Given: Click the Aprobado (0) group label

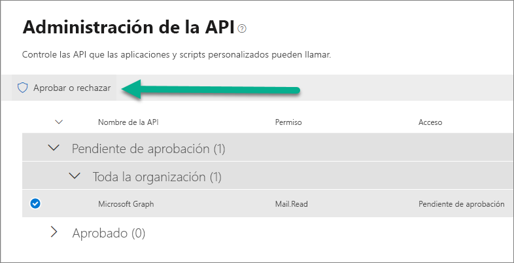Looking at the screenshot, I should (109, 233).
